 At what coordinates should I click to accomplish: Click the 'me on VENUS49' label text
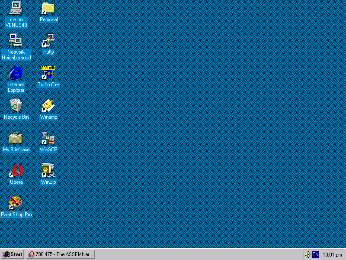[x=16, y=23]
